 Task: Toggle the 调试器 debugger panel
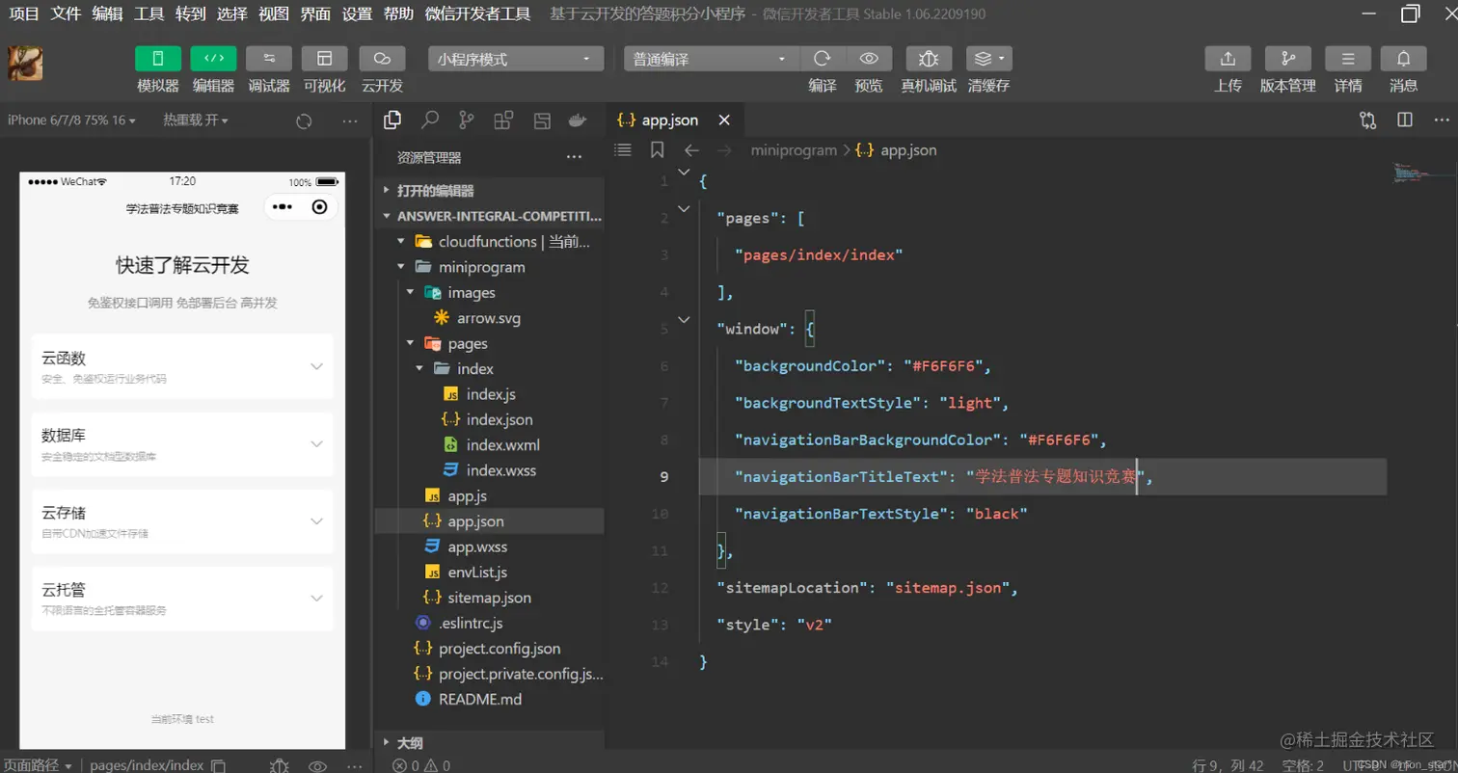pyautogui.click(x=269, y=58)
